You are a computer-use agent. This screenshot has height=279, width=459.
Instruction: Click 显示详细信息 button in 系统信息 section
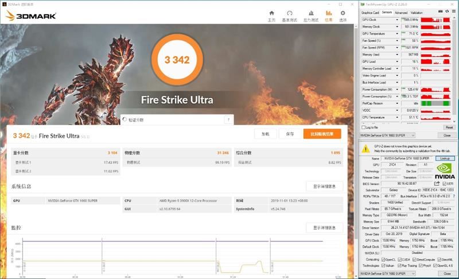tap(324, 186)
